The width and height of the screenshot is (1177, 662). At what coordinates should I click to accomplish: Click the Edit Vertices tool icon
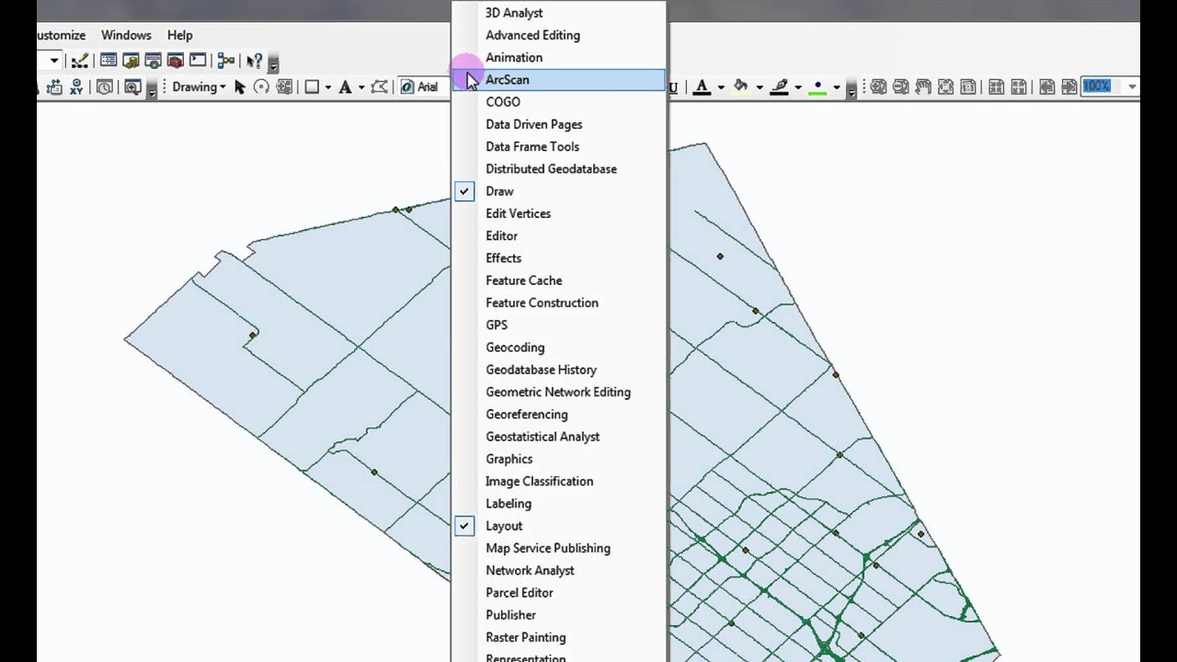(379, 87)
